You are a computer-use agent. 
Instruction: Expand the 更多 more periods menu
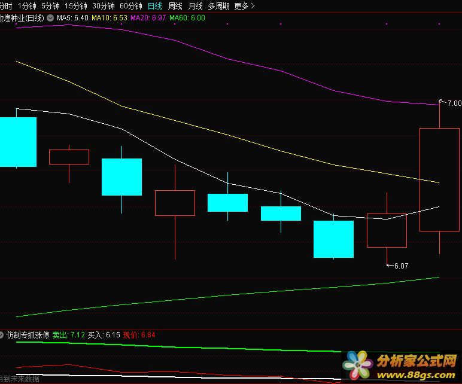[245, 6]
